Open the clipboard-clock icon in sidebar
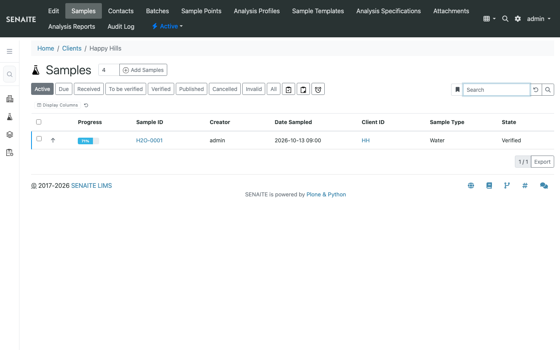The image size is (560, 350). tap(10, 152)
